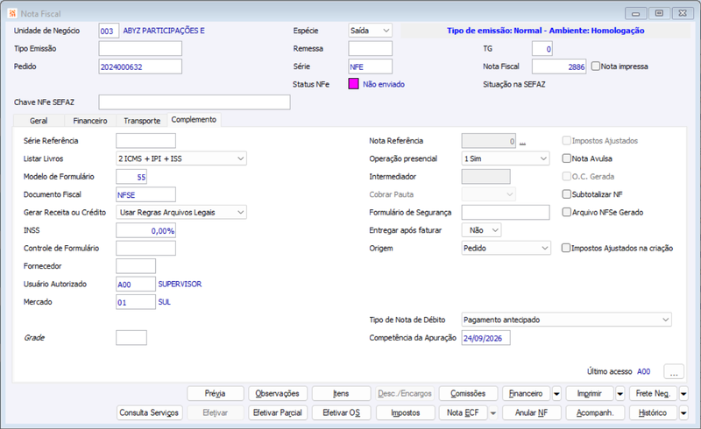701x429 pixels.
Task: Expand the arrow next to Histórico button
Action: [x=683, y=413]
